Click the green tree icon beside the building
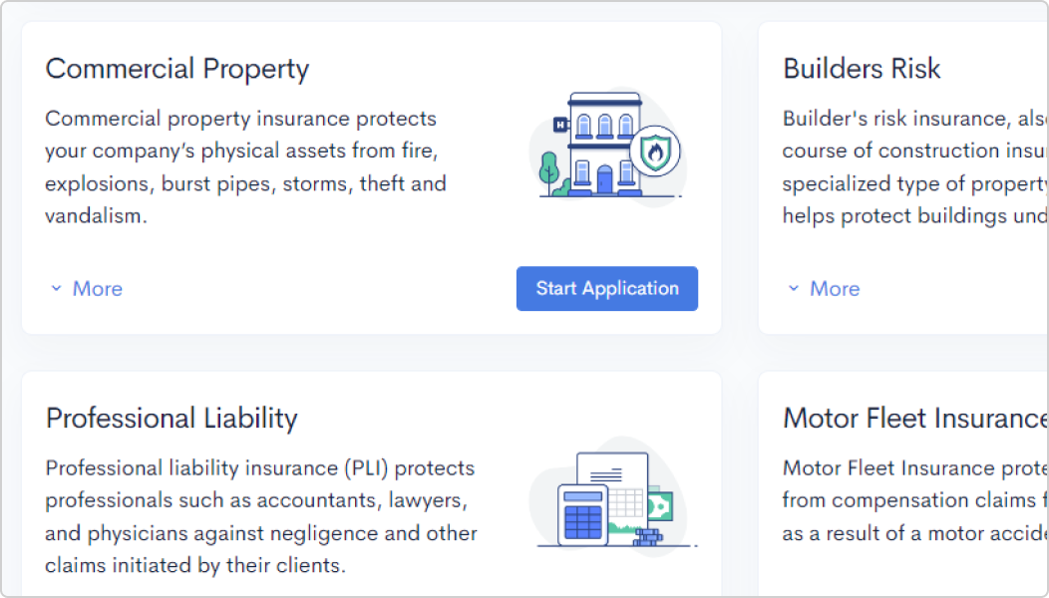 pyautogui.click(x=549, y=173)
